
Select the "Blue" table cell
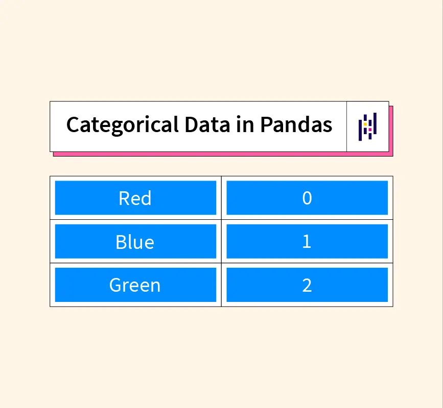(135, 241)
